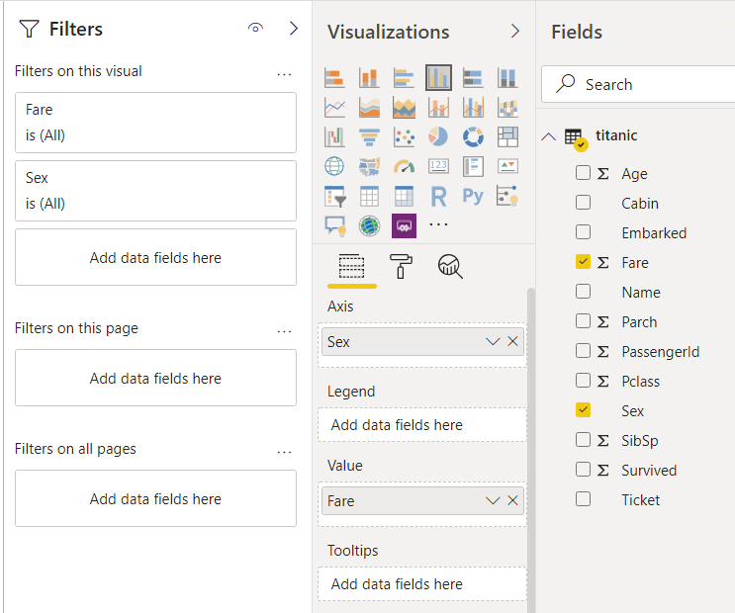Choose the donut chart visual
The width and height of the screenshot is (735, 613).
tap(473, 136)
